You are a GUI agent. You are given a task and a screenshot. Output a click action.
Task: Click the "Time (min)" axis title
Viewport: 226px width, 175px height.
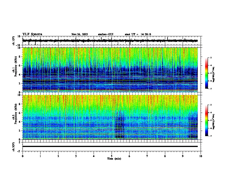(x=114, y=159)
